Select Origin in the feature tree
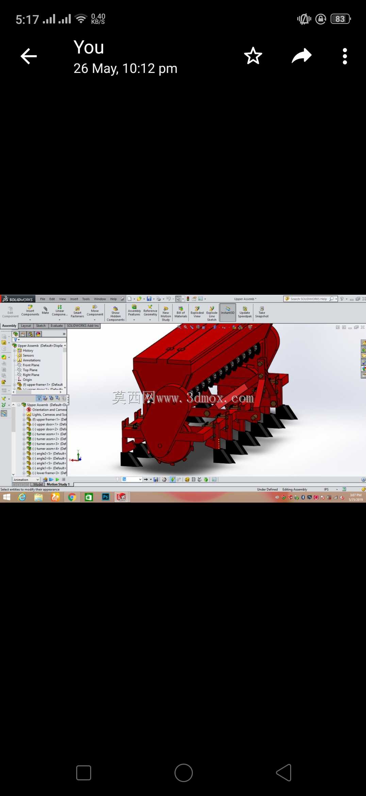The width and height of the screenshot is (366, 796). (27, 380)
